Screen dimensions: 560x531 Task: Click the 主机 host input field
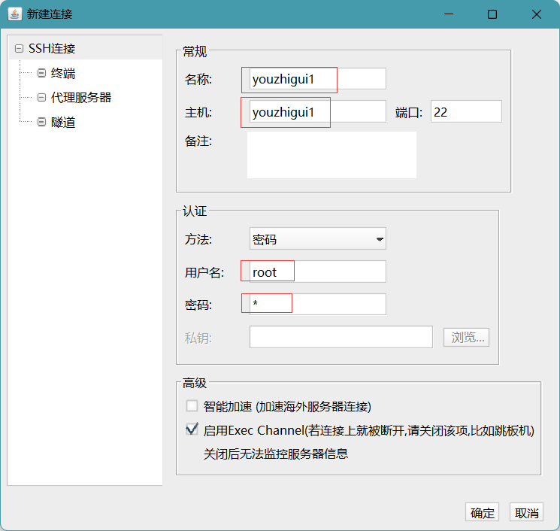click(317, 111)
